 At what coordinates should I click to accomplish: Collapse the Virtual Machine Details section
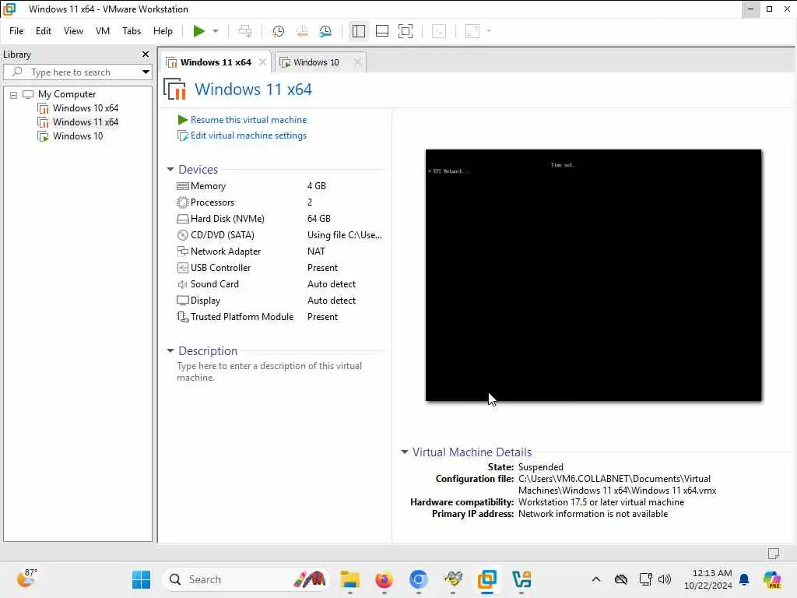(x=405, y=452)
